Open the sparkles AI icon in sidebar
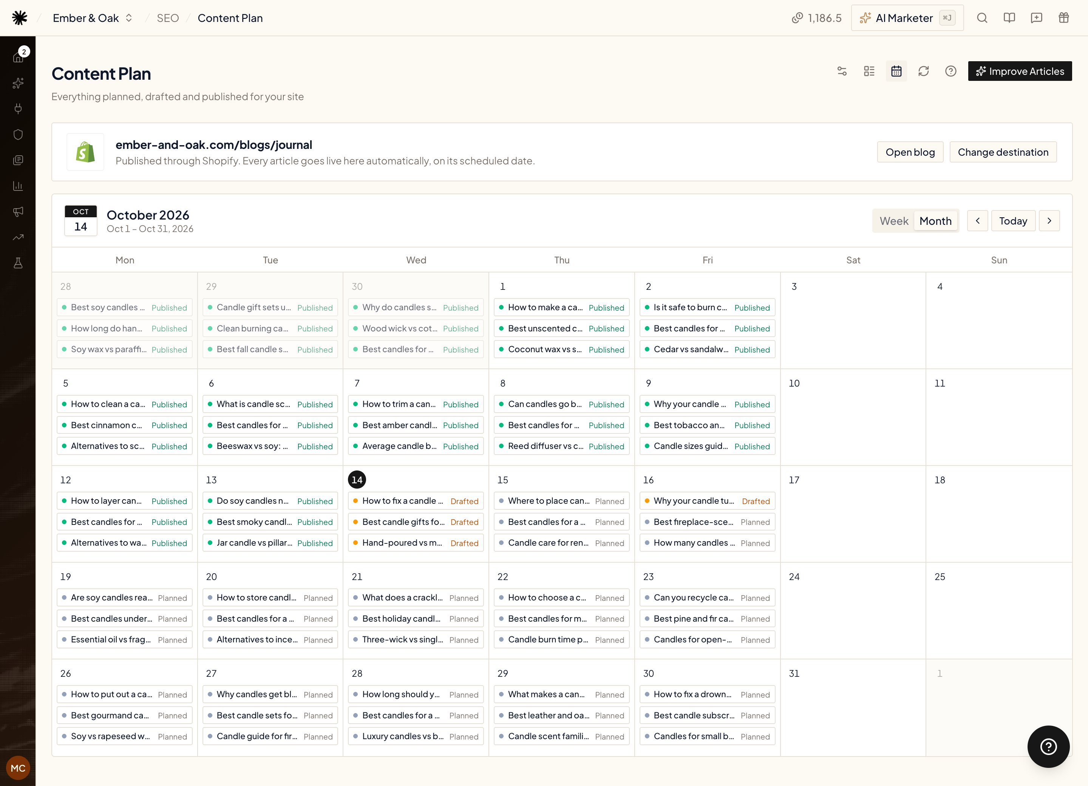Viewport: 1088px width, 786px height. [x=18, y=83]
